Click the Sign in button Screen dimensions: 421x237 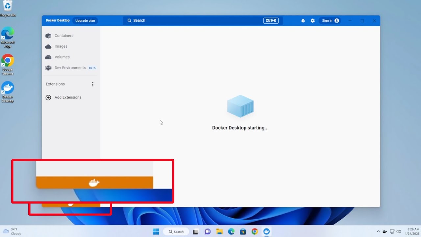pos(330,20)
